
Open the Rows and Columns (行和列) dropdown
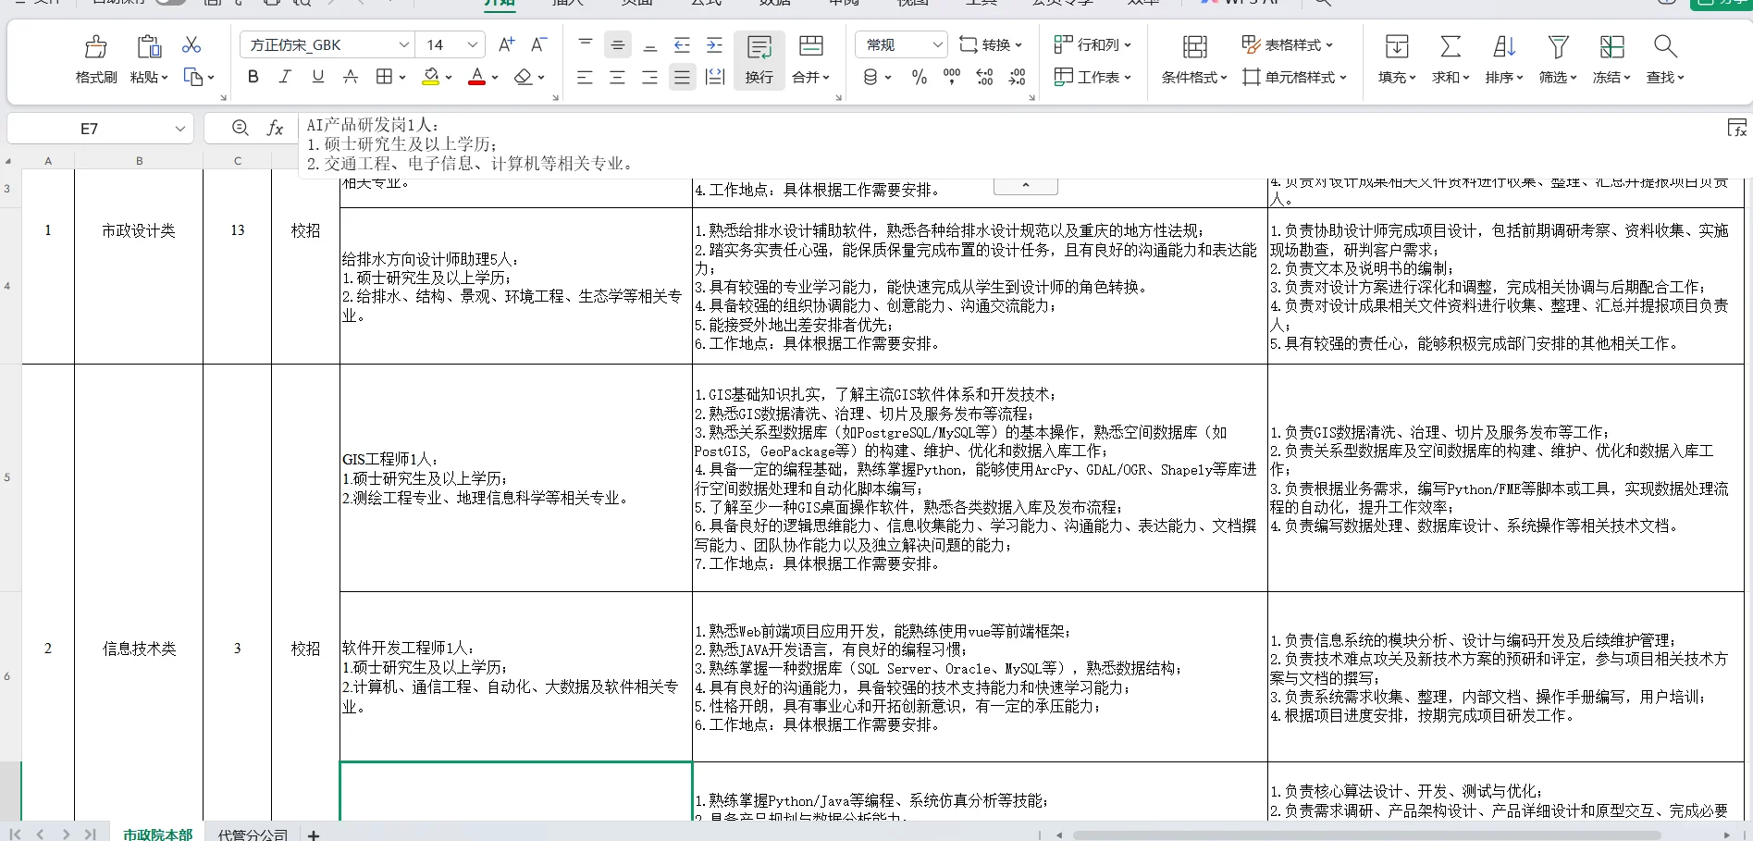[1093, 44]
